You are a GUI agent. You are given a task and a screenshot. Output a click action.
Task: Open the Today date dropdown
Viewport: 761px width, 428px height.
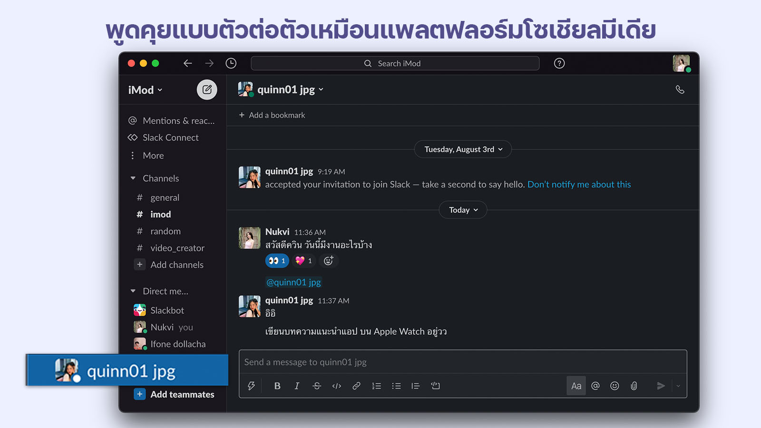click(463, 210)
